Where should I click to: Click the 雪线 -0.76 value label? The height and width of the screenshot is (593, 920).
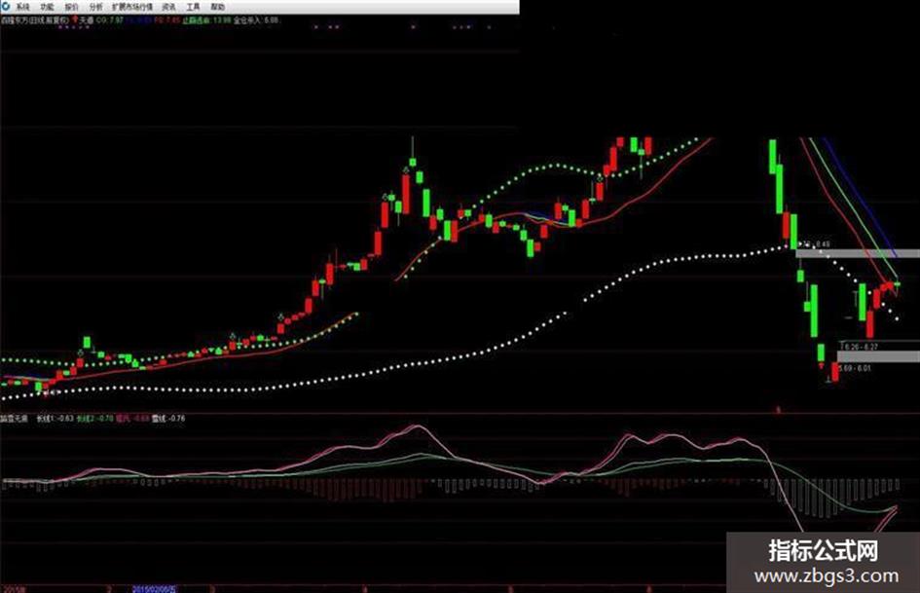168,419
